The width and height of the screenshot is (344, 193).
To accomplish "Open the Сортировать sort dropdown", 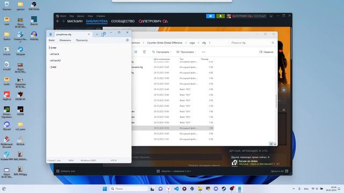I will point(161,52).
